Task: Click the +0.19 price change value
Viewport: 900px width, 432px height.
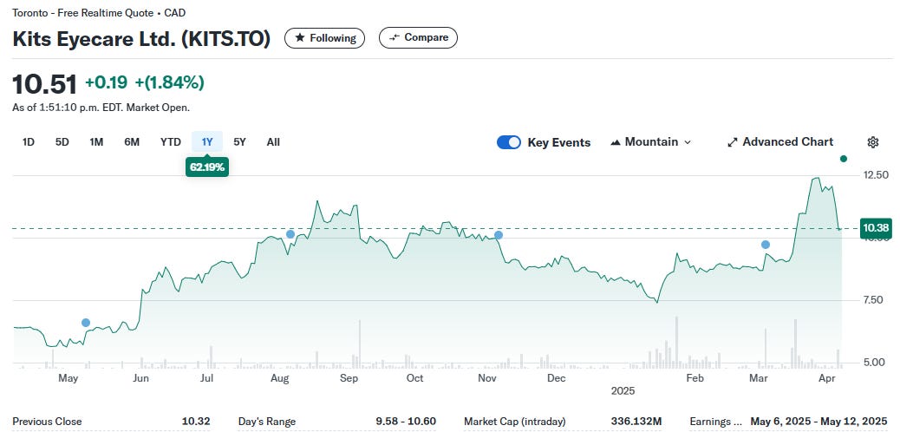Action: [106, 82]
